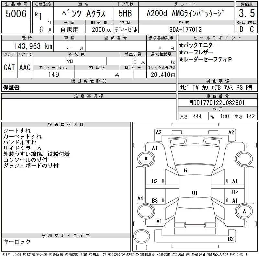Select the B3 damage marker on diagram
Image resolution: width=259 pixels, height=259 pixels.
pos(155,201)
